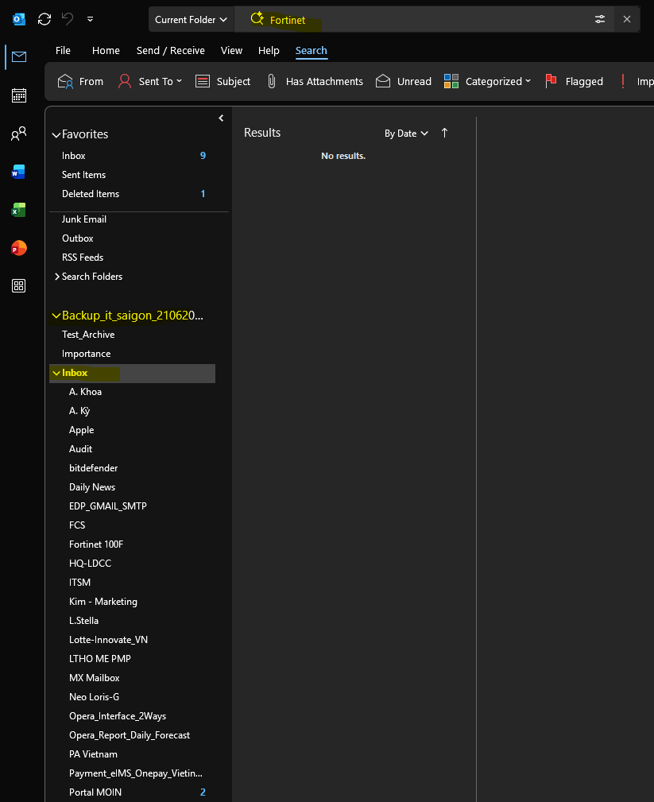Switch to the Home ribbon tab

tap(106, 51)
